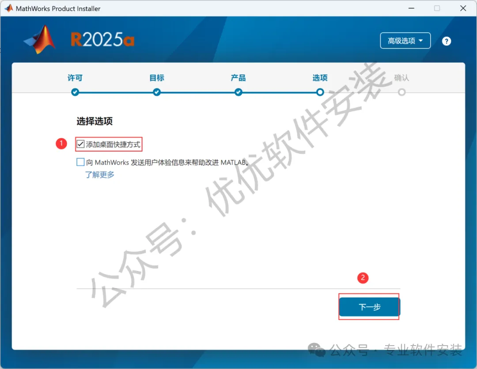Open the 了解更多 link

tap(100, 175)
